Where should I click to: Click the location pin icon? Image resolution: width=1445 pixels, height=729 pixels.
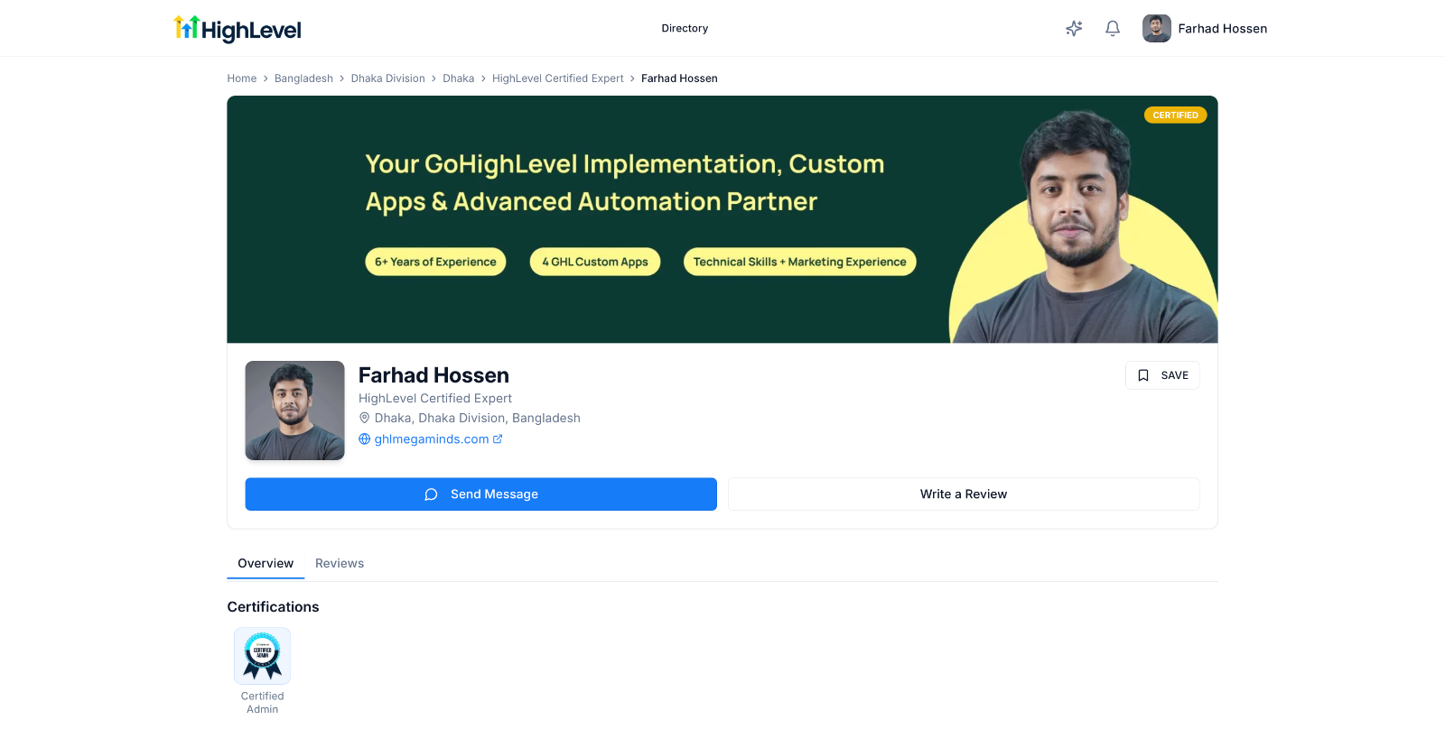[365, 418]
